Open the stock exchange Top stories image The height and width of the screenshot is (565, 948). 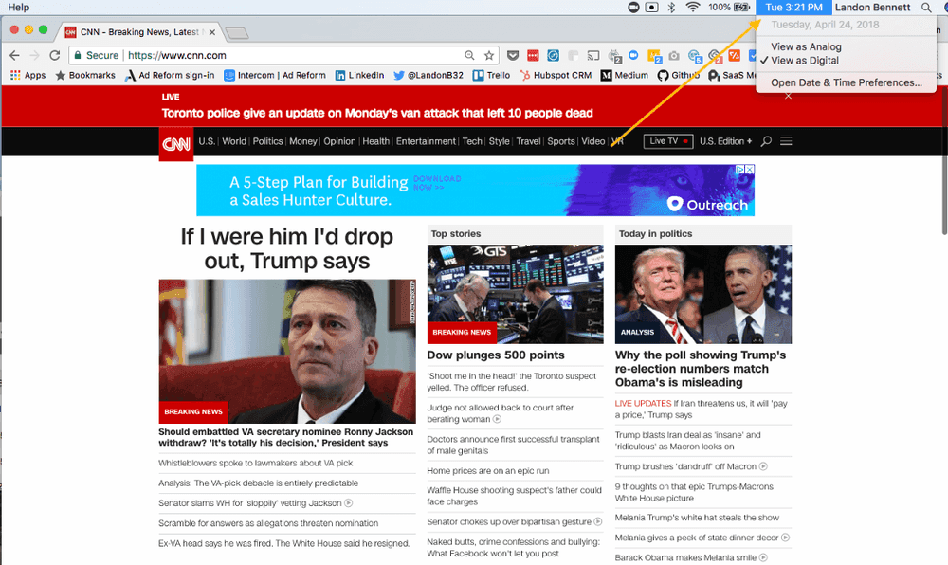point(515,294)
